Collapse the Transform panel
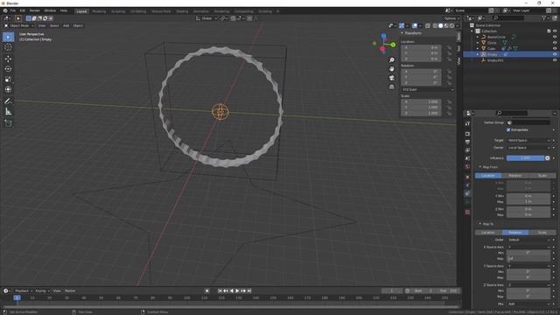 coord(411,33)
